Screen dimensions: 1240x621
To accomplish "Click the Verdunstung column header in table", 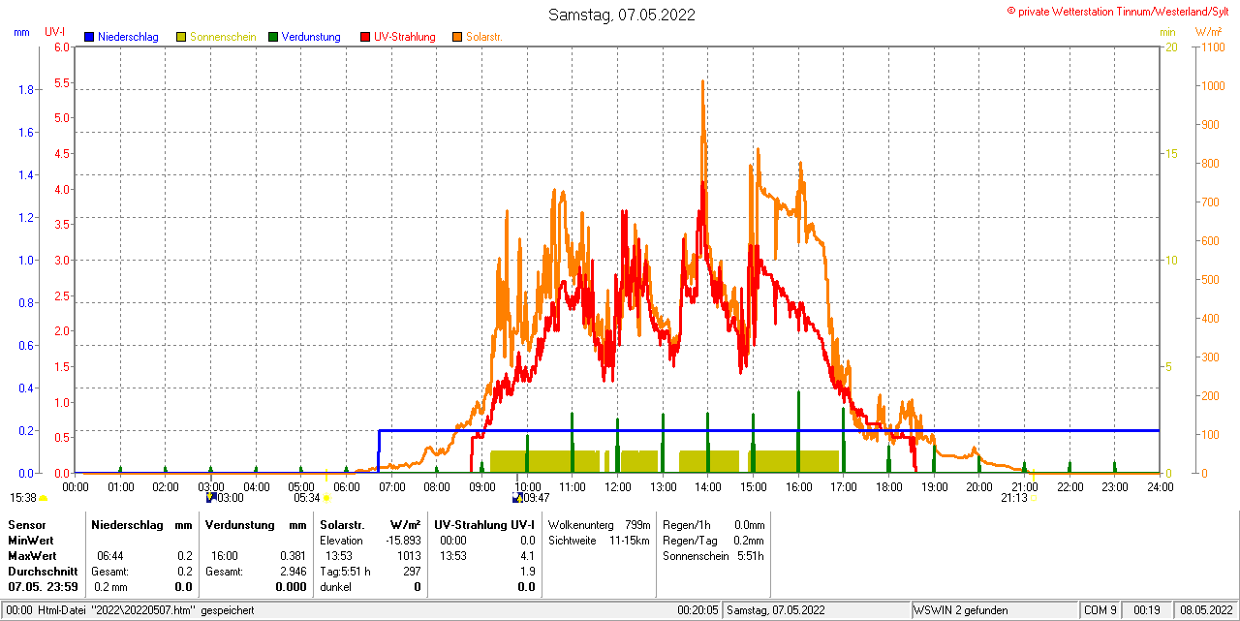I will [x=240, y=524].
